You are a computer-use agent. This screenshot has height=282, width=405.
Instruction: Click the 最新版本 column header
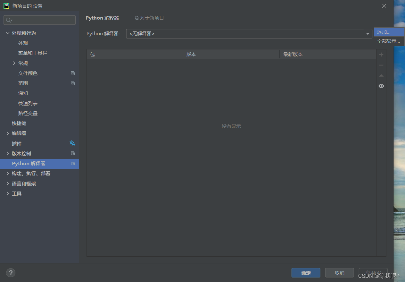[328, 54]
